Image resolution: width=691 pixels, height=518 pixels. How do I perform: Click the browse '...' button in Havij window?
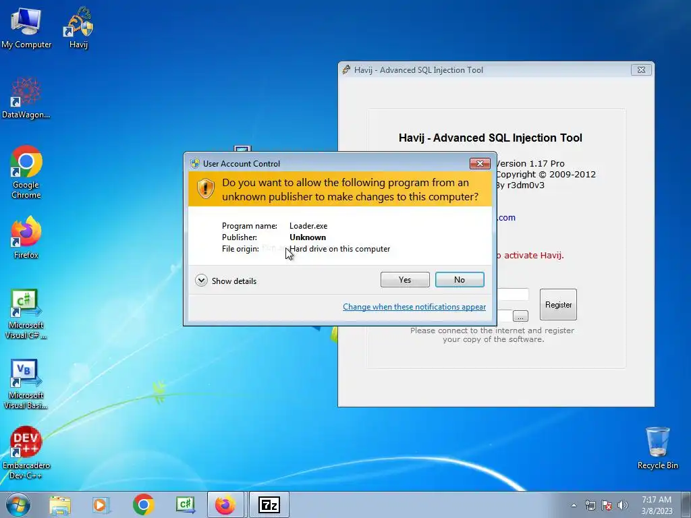tap(520, 316)
